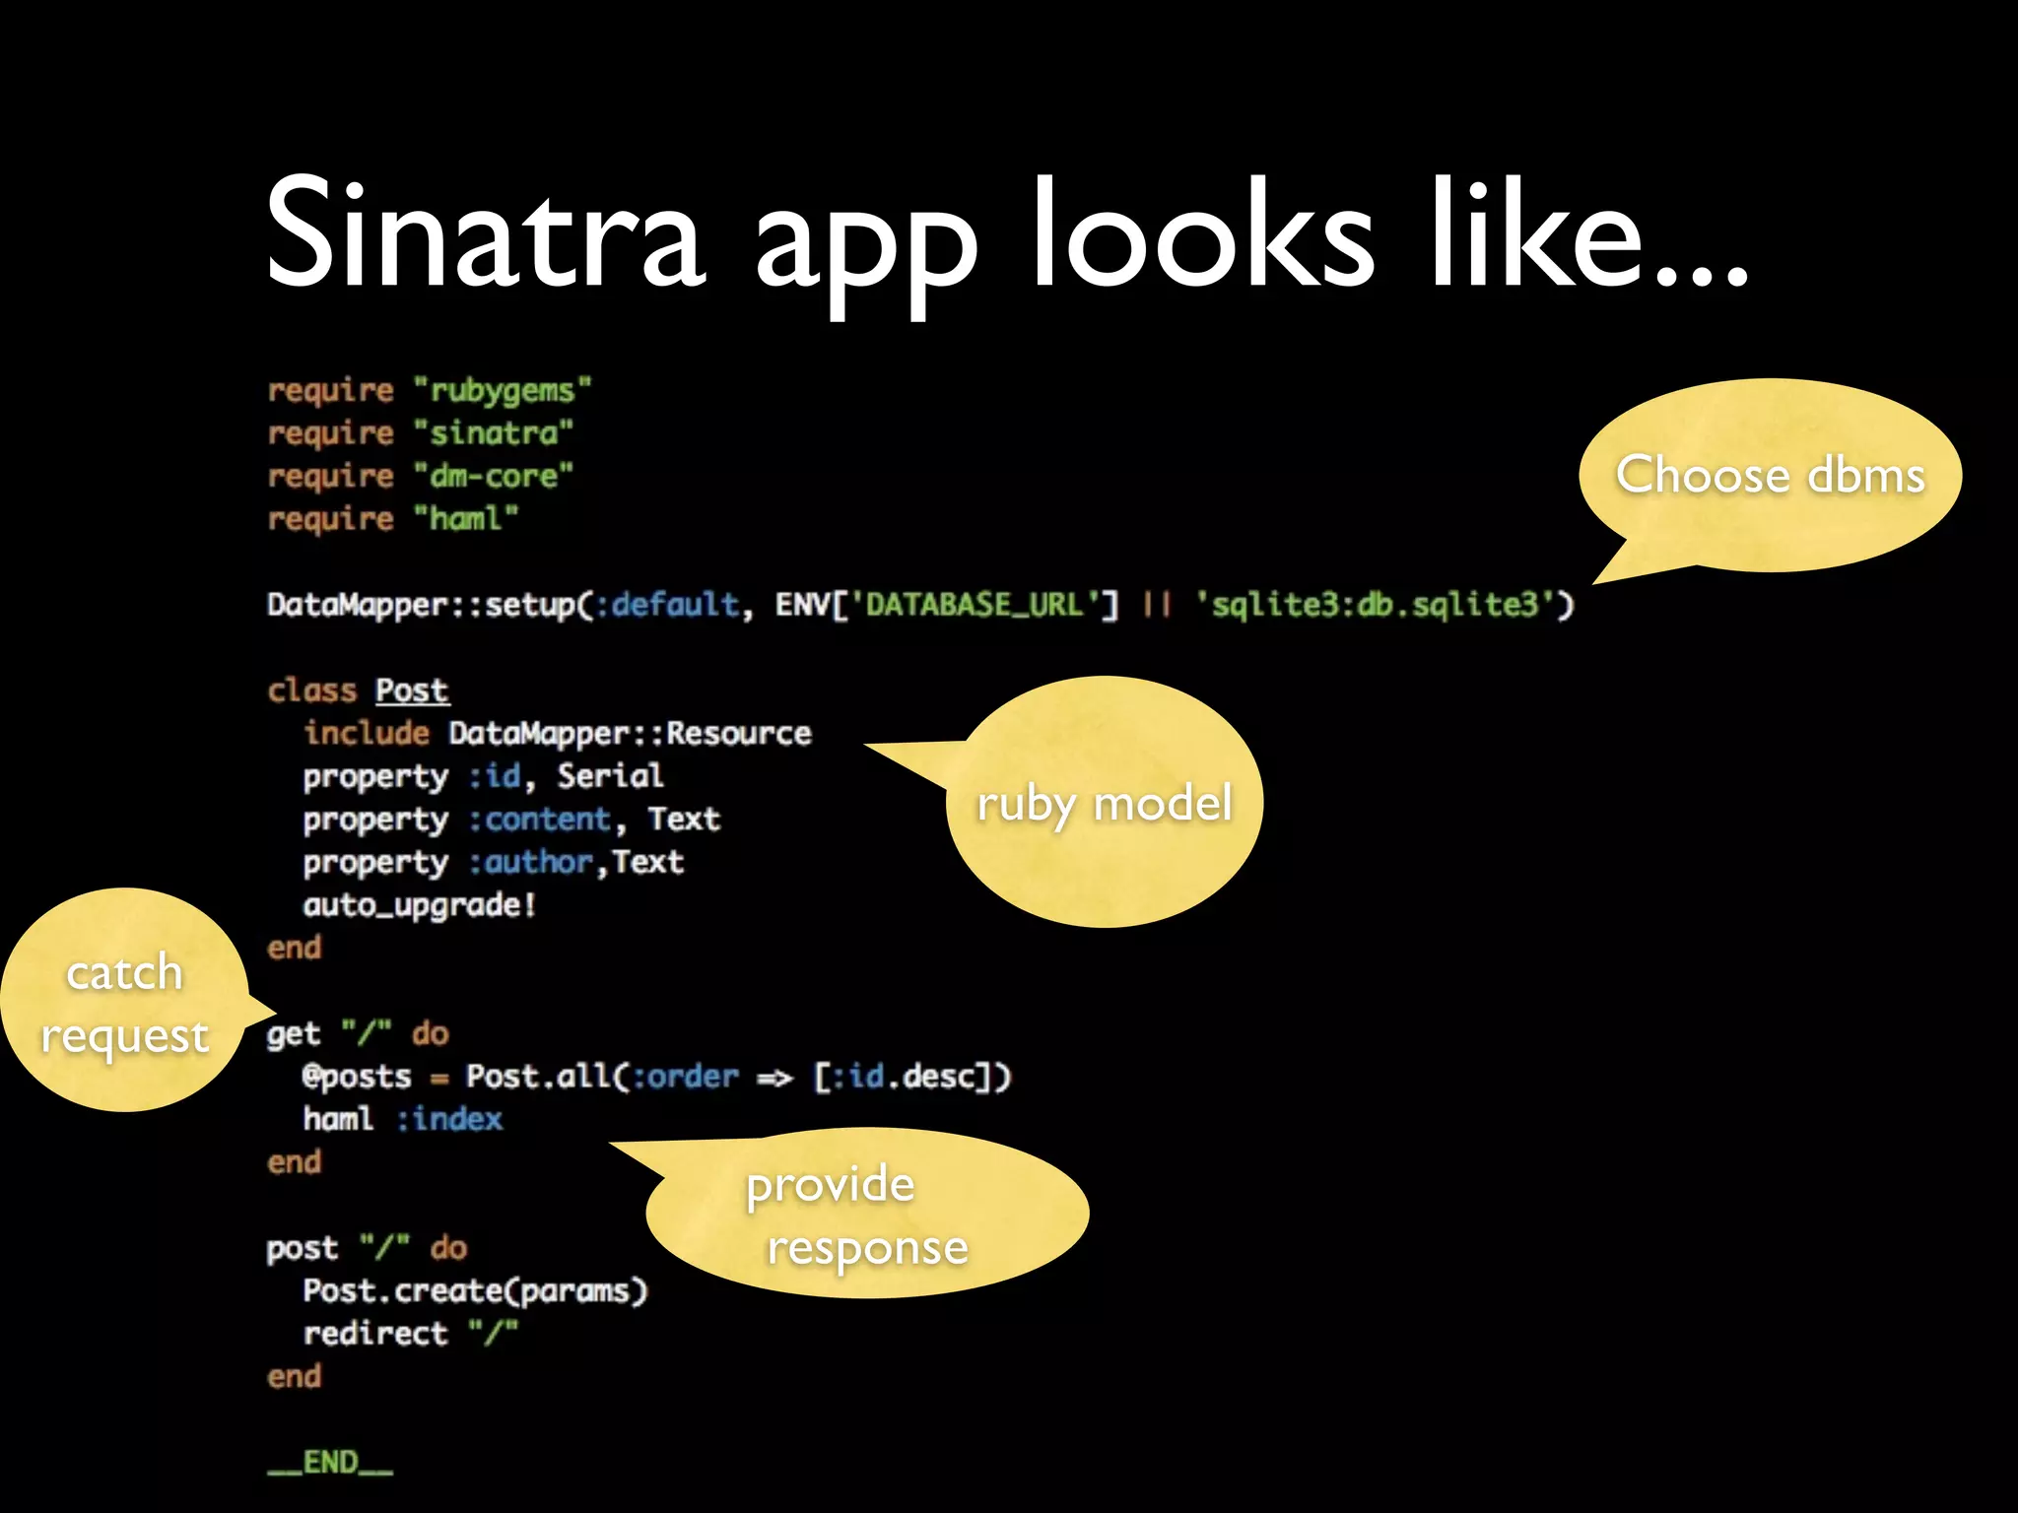
Task: Click the "property :author,Text" line
Action: pyautogui.click(x=493, y=863)
